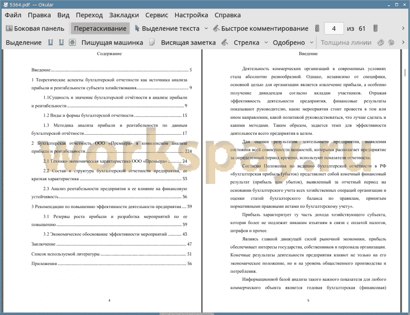Click the next page icon after 61
410x315 pixels.
click(x=376, y=28)
